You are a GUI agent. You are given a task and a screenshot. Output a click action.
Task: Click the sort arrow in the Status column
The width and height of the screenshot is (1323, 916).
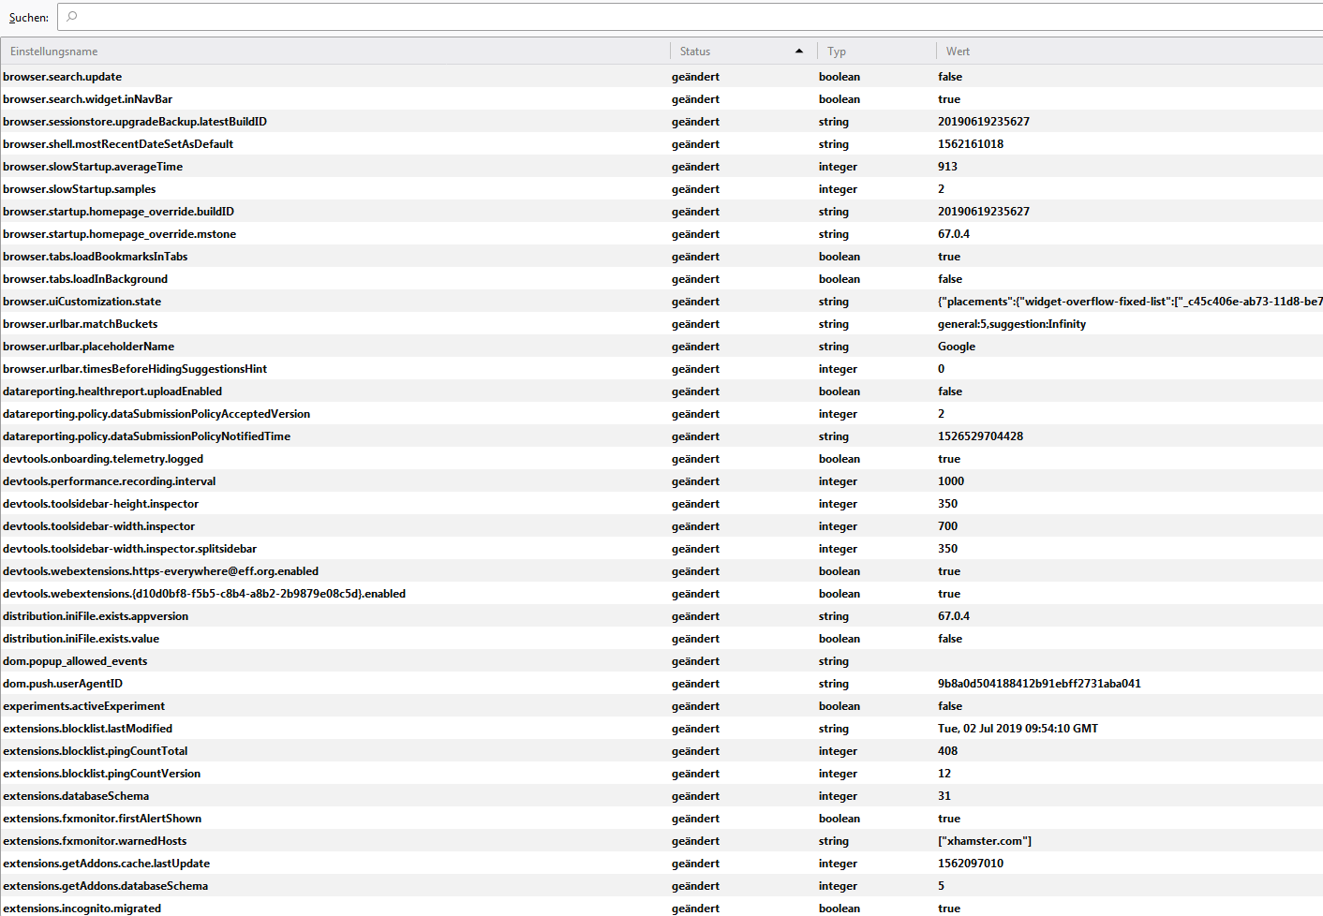pos(798,52)
